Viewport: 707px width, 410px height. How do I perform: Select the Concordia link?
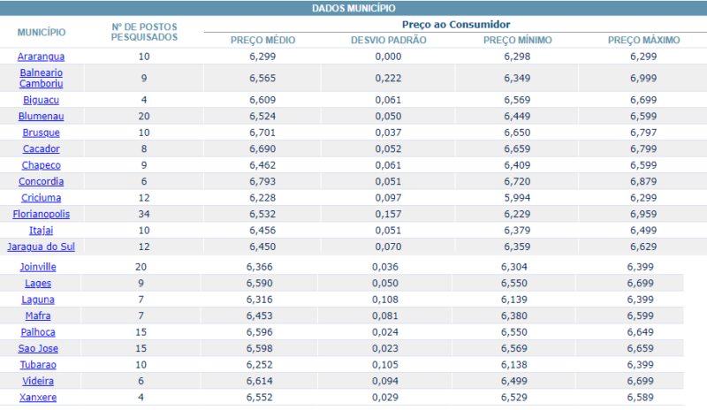[x=41, y=181]
